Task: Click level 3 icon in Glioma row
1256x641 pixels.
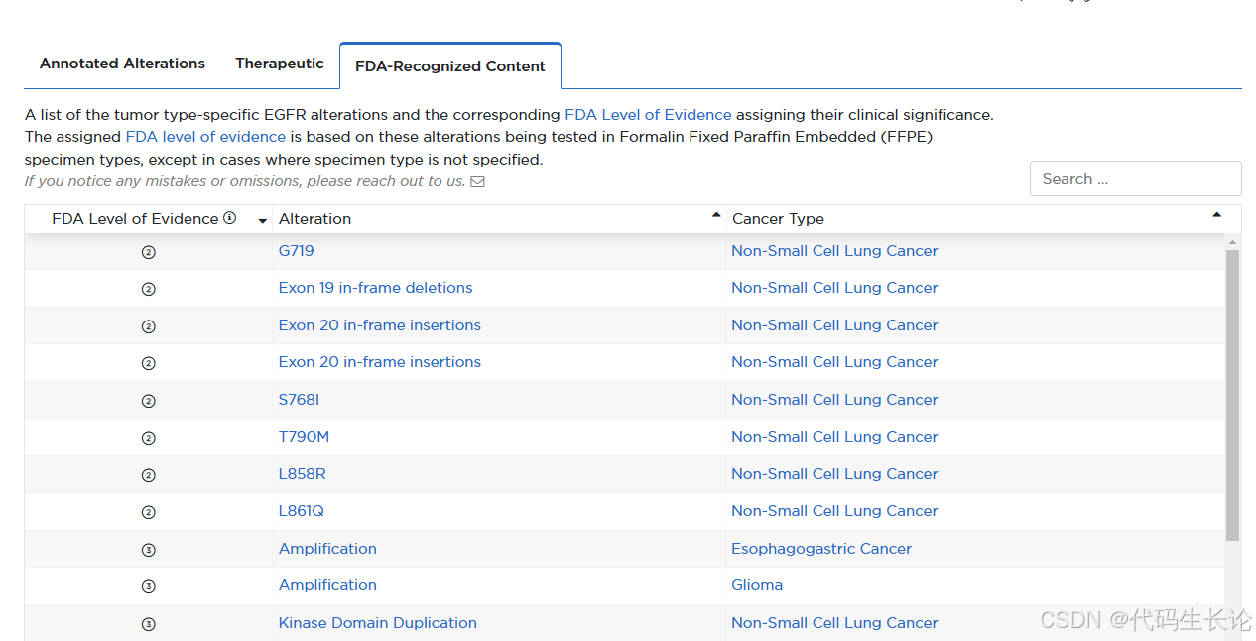Action: point(149,586)
